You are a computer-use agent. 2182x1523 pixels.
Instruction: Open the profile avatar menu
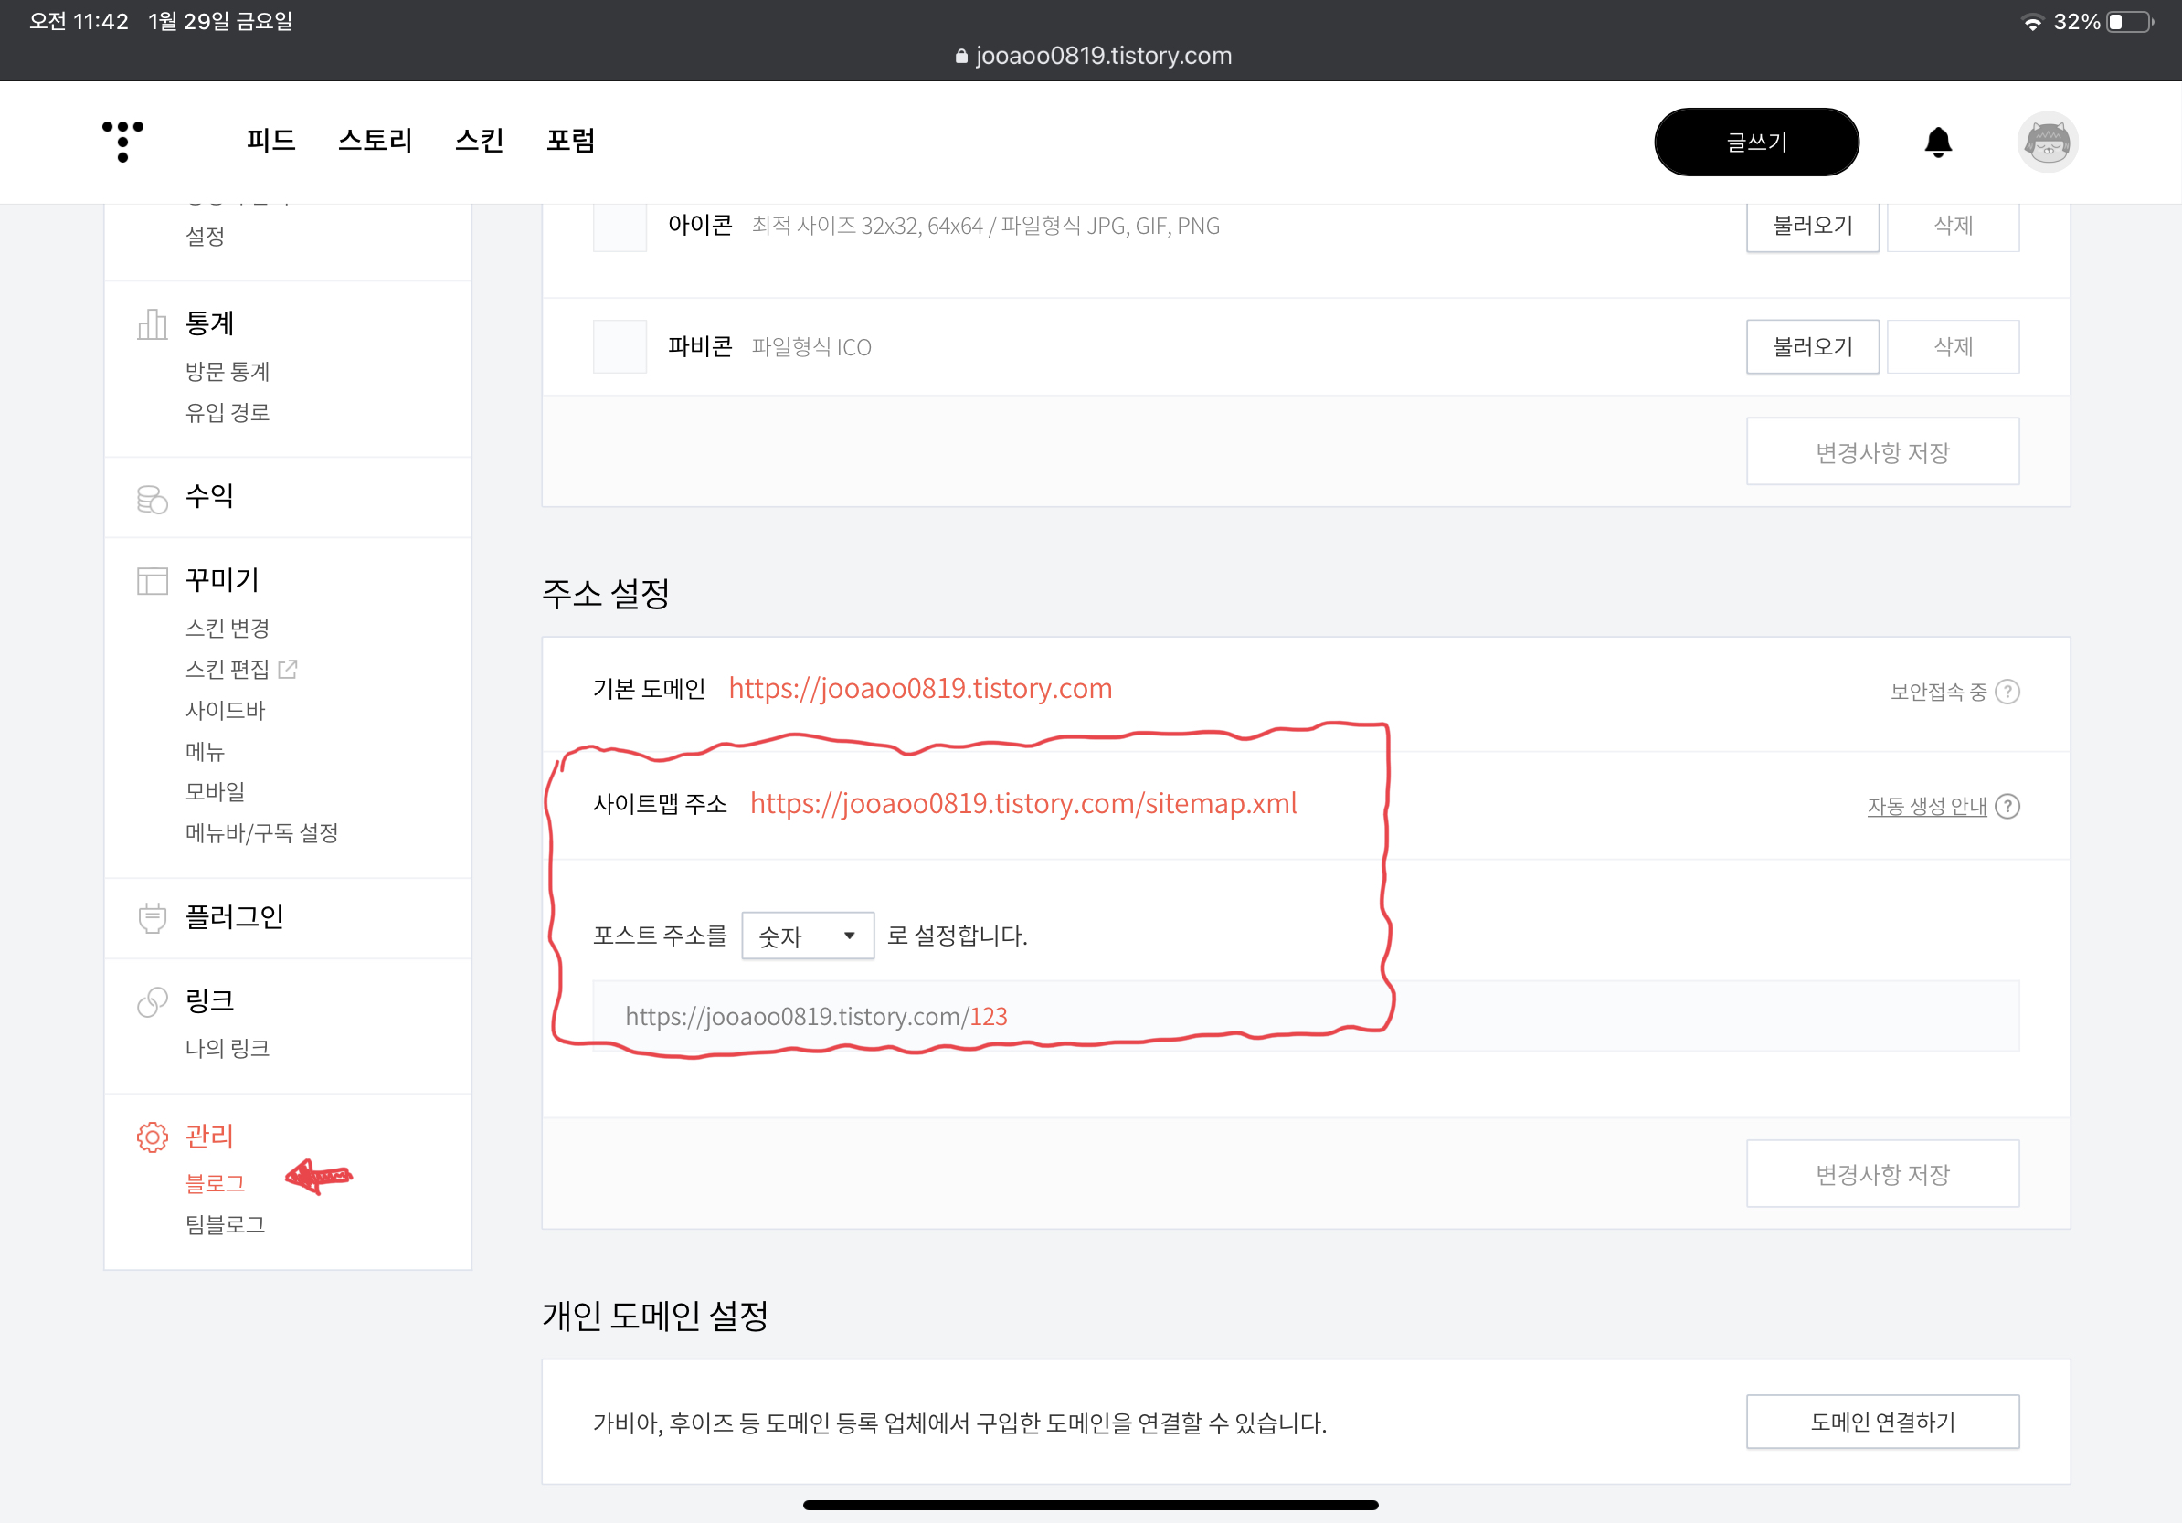(2047, 142)
